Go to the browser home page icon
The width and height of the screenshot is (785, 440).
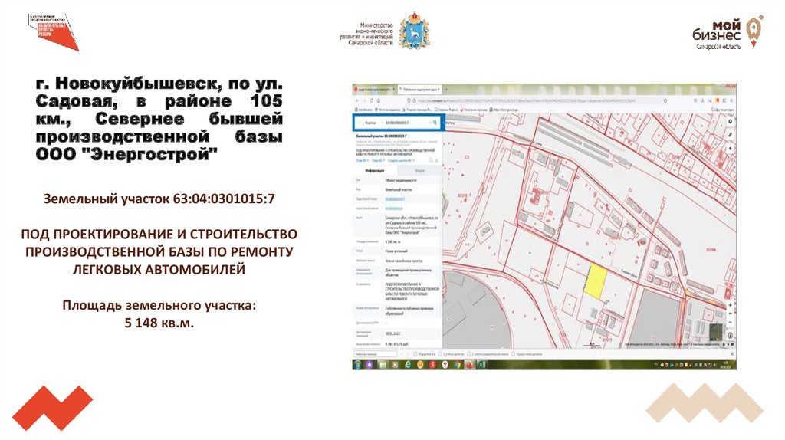[x=379, y=100]
